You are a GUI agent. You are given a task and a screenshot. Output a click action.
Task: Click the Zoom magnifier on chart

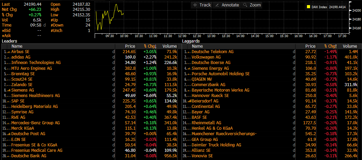point(252,5)
